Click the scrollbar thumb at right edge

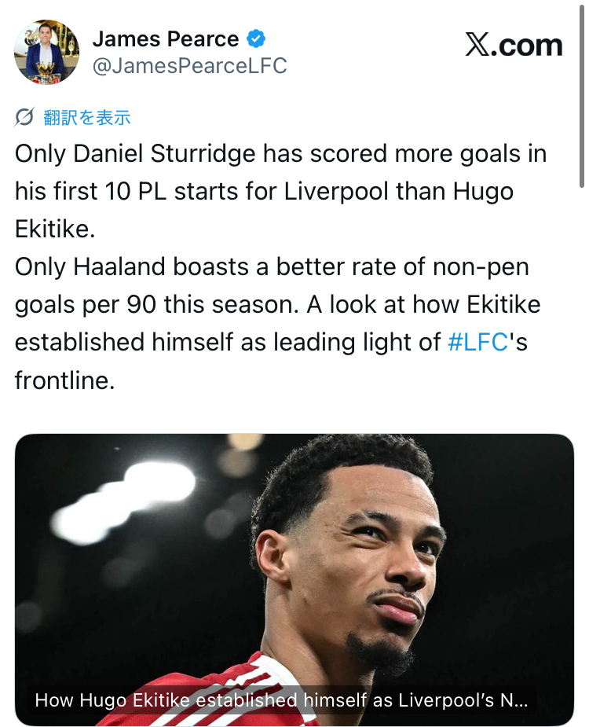(x=582, y=94)
